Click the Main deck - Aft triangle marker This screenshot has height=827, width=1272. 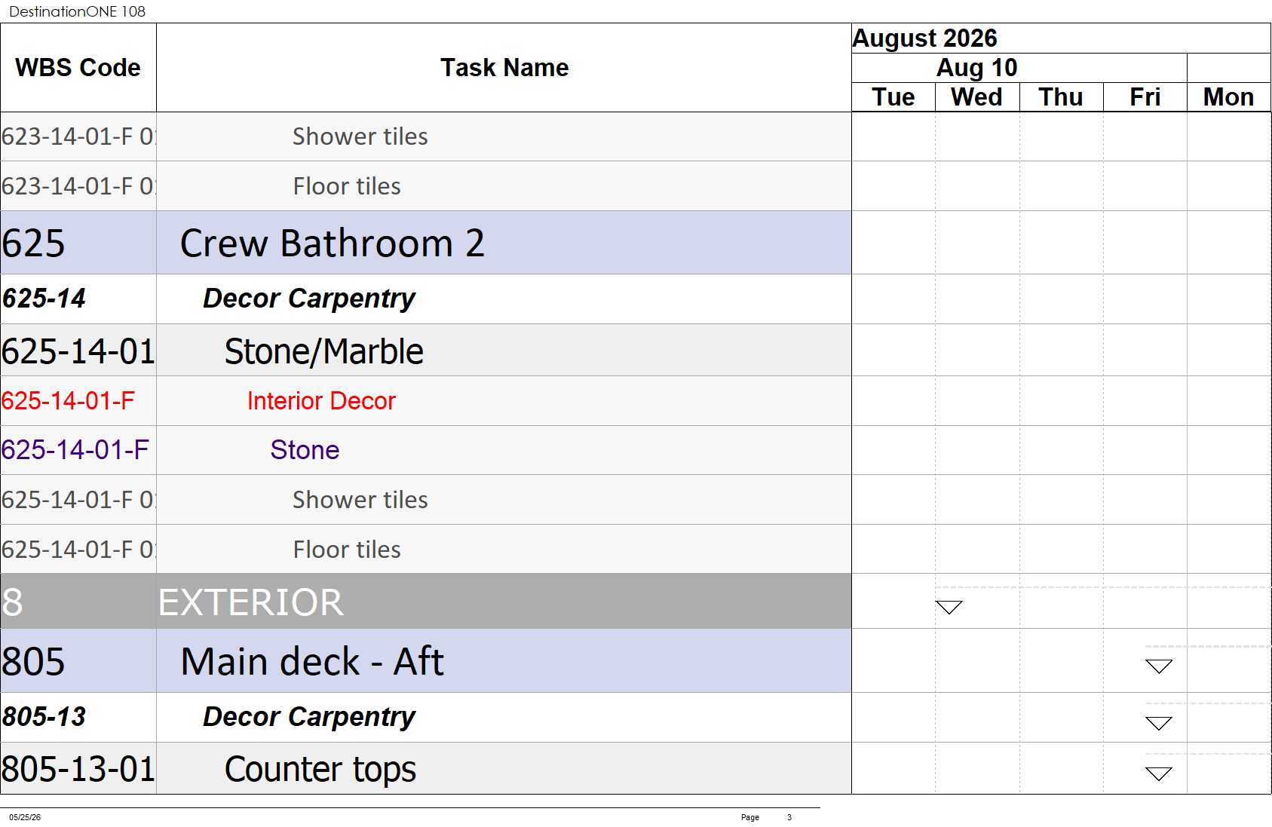tap(1159, 666)
